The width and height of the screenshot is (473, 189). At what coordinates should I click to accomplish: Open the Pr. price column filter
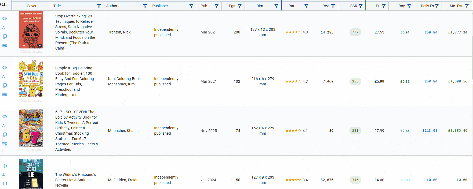[384, 6]
